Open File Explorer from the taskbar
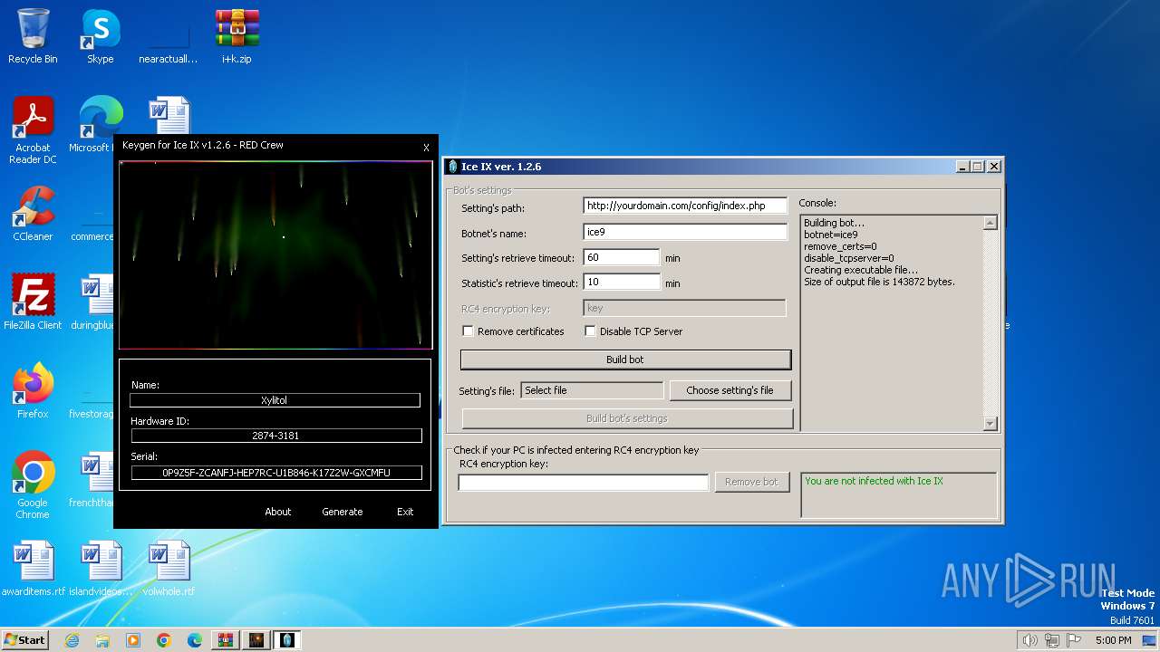 tap(102, 640)
